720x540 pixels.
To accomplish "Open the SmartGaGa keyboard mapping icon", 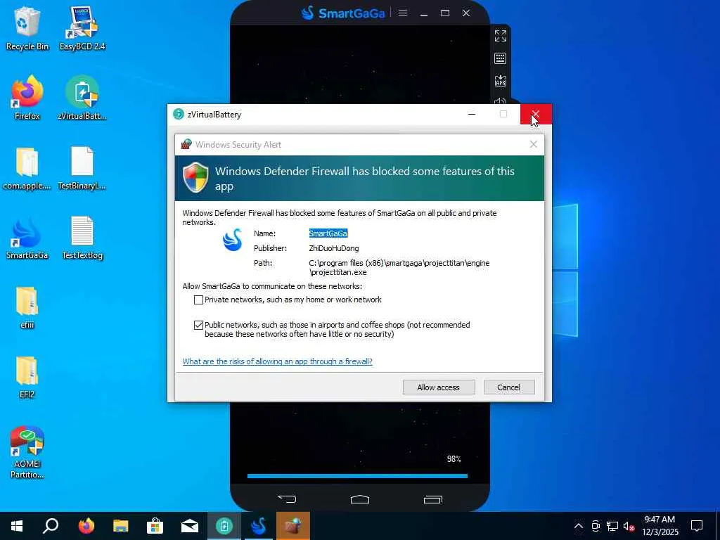I will coord(501,58).
